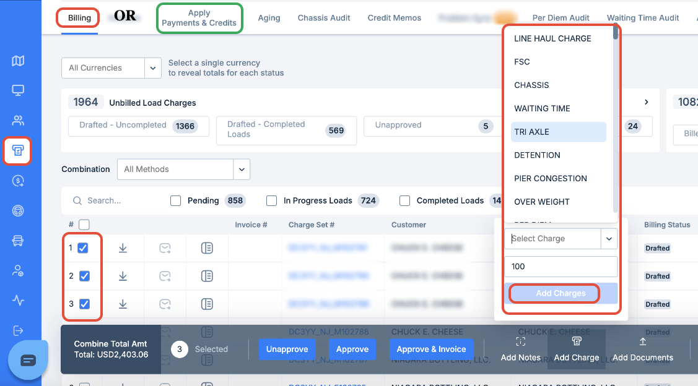Viewport: 698px width, 386px height.
Task: Open the All Methods combination dropdown
Action: (x=183, y=169)
